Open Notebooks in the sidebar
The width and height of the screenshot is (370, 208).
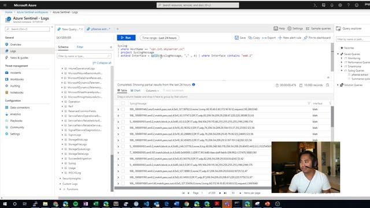point(17,92)
